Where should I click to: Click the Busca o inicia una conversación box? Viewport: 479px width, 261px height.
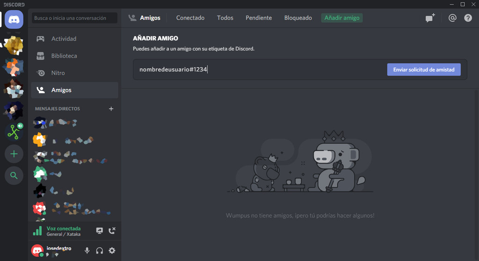pos(74,18)
